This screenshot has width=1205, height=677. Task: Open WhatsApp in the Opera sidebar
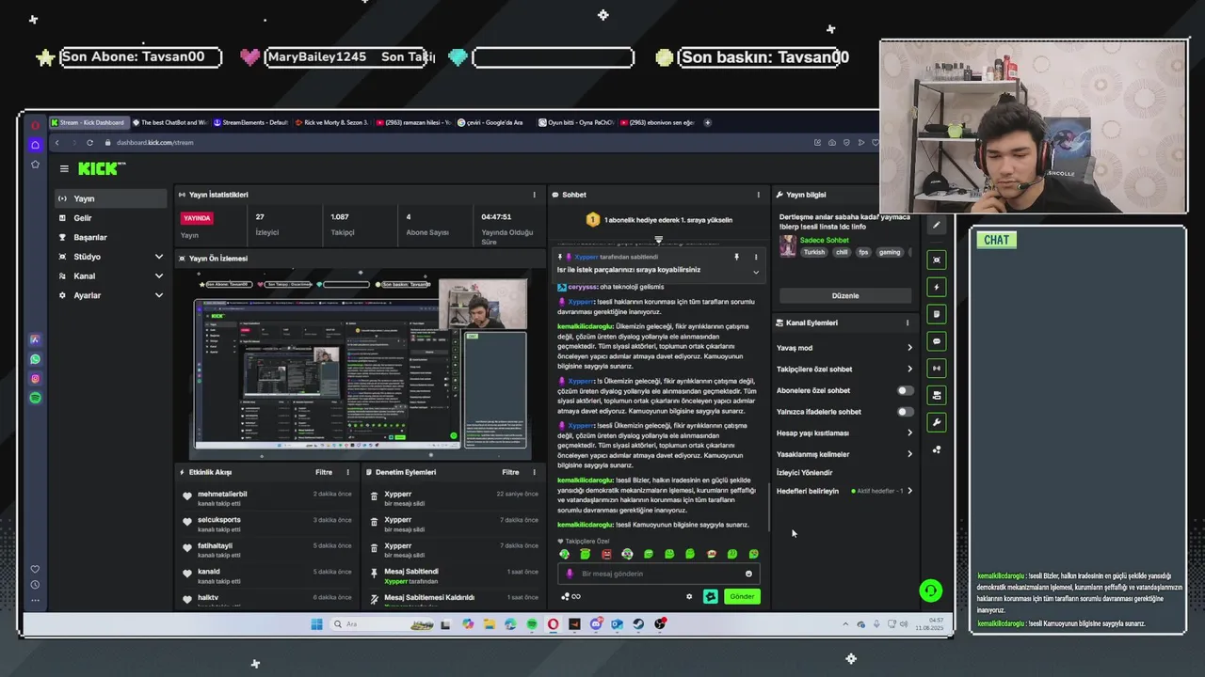pos(35,359)
